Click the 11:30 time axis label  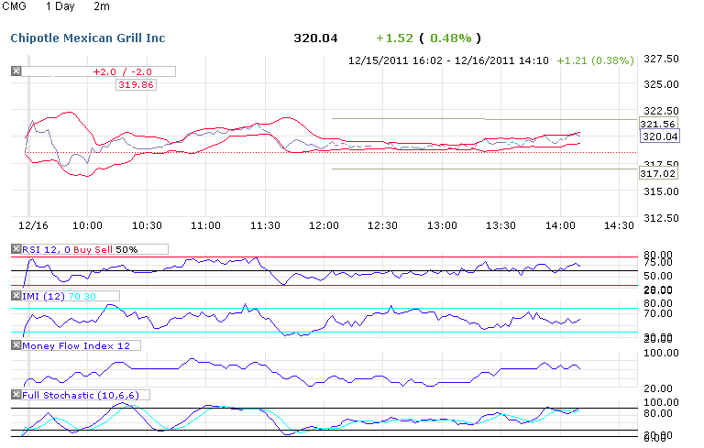click(265, 225)
